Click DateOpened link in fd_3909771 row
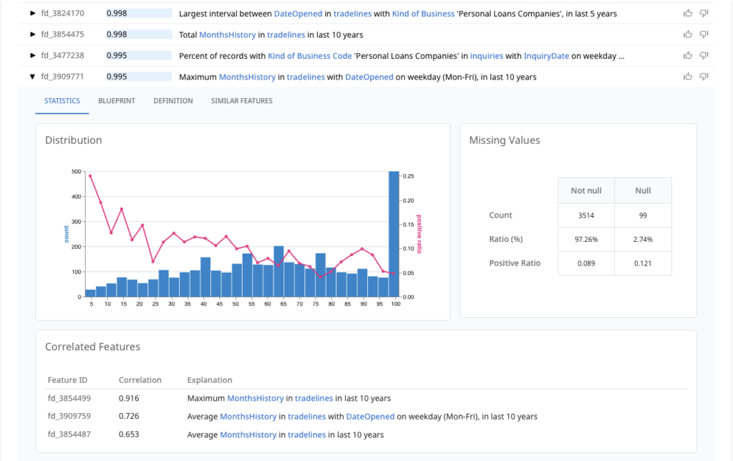 click(369, 77)
